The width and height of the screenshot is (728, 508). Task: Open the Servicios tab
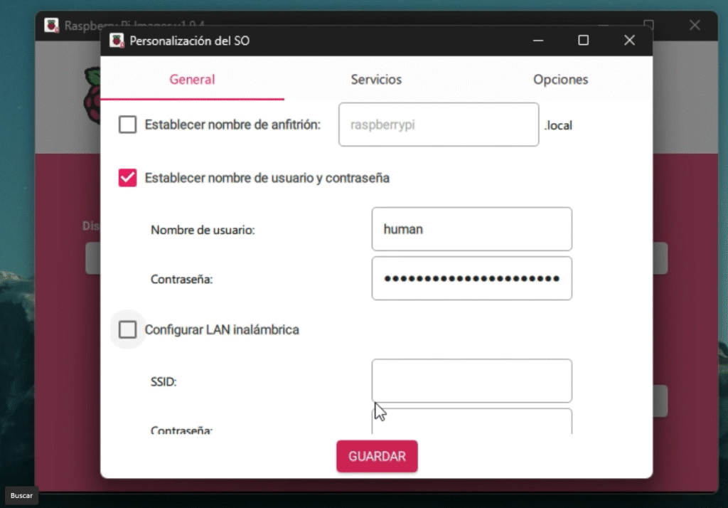pyautogui.click(x=376, y=80)
